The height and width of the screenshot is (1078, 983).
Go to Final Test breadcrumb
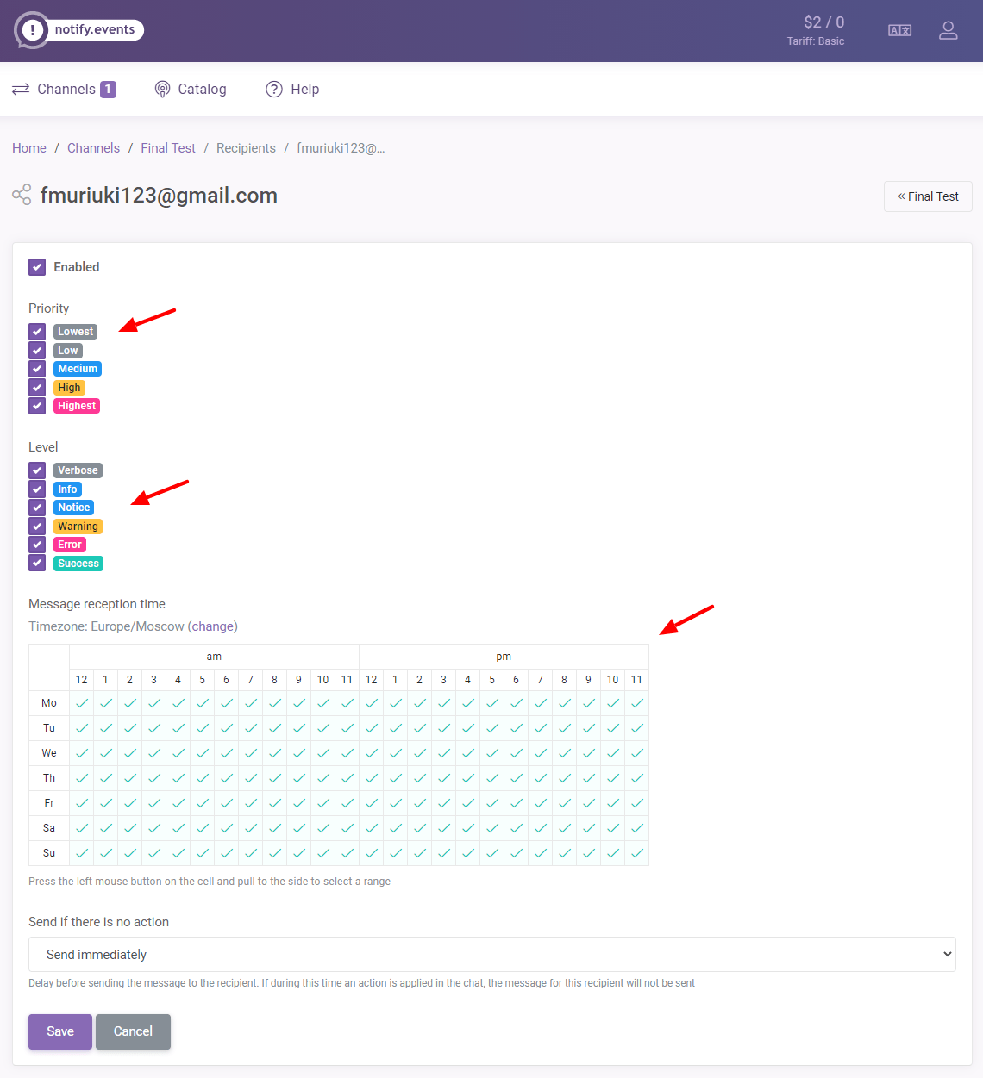[168, 148]
